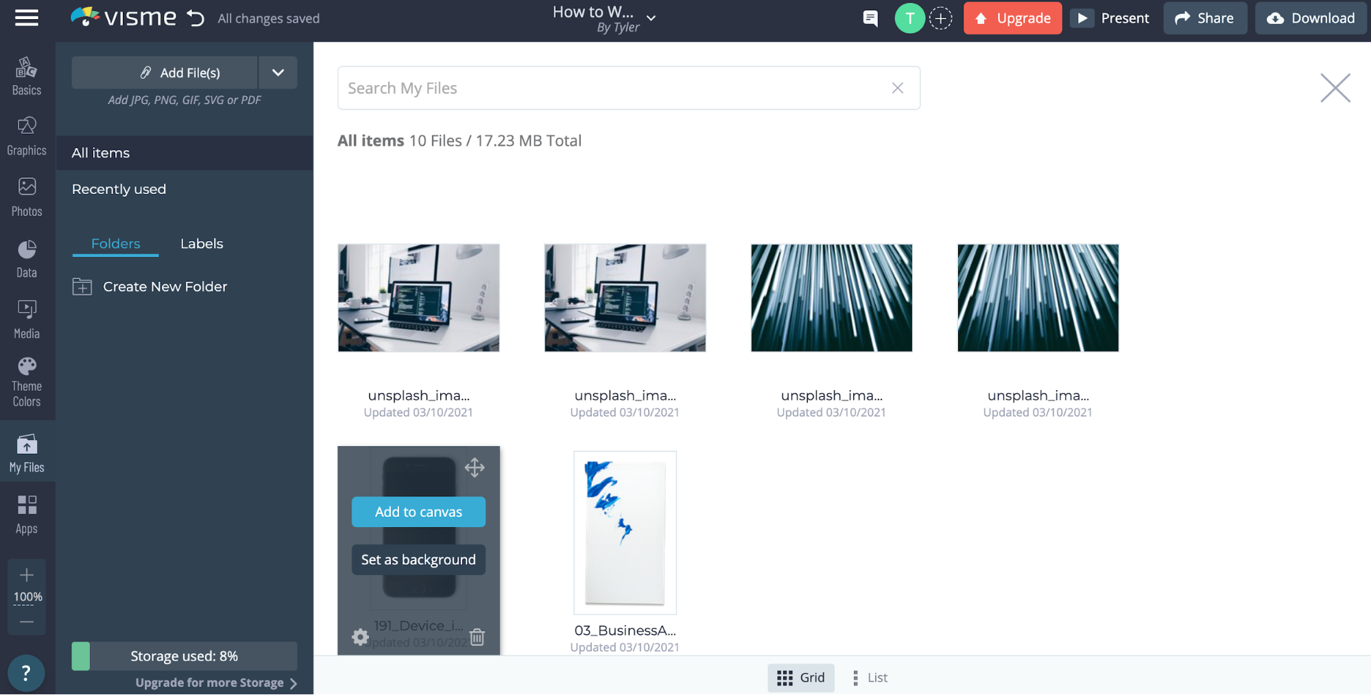Open the Photos sidebar panel
The image size is (1371, 695).
(x=27, y=197)
